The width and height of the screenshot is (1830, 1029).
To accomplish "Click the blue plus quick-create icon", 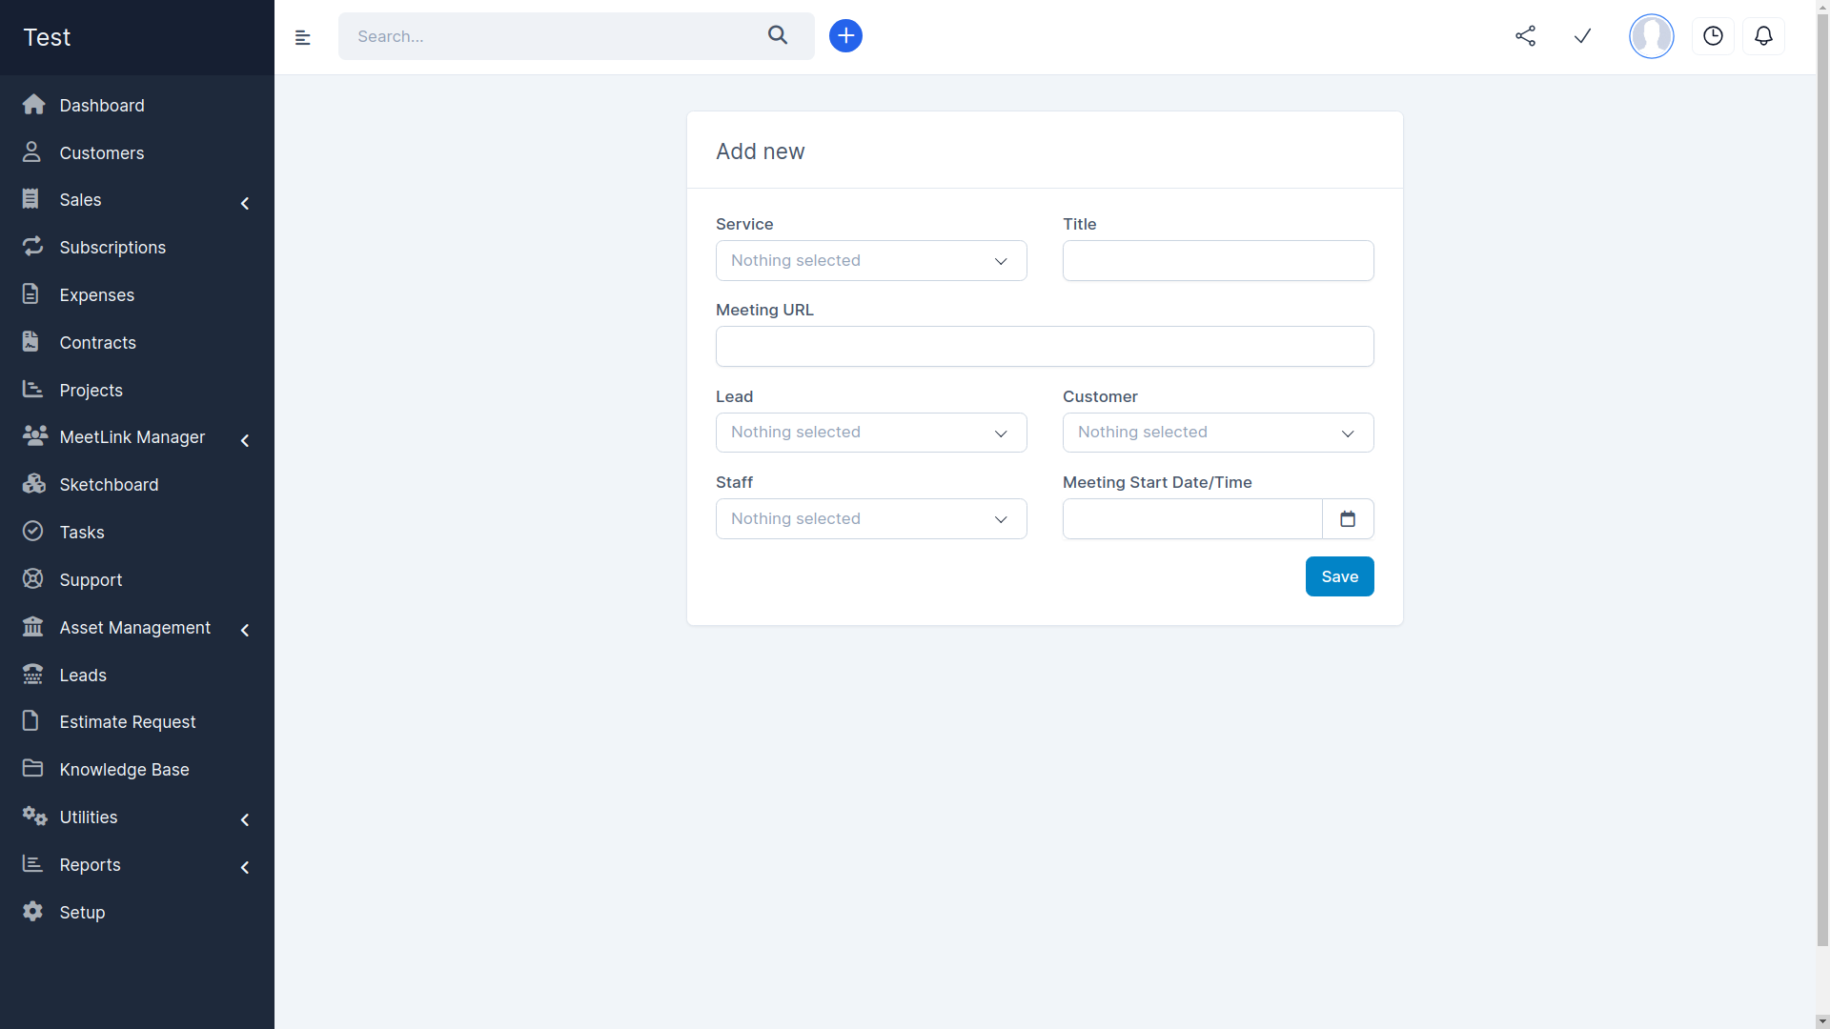I will click(845, 36).
